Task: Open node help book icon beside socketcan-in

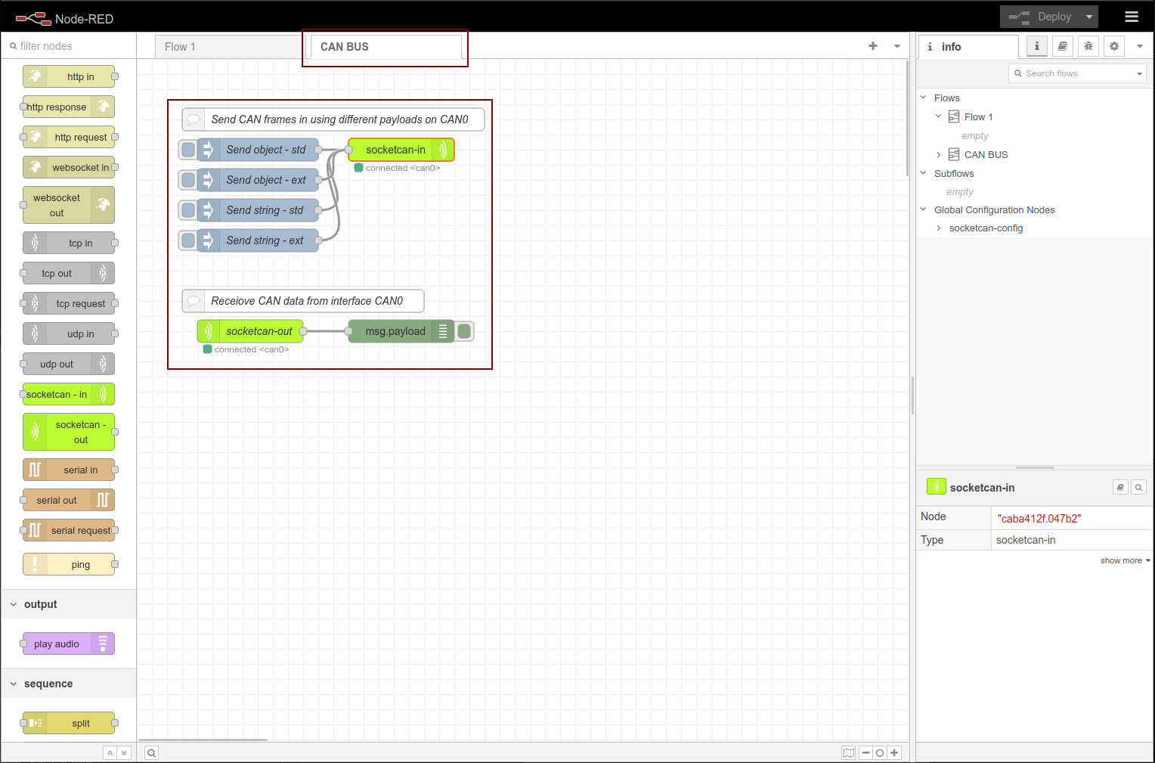Action: [1120, 487]
